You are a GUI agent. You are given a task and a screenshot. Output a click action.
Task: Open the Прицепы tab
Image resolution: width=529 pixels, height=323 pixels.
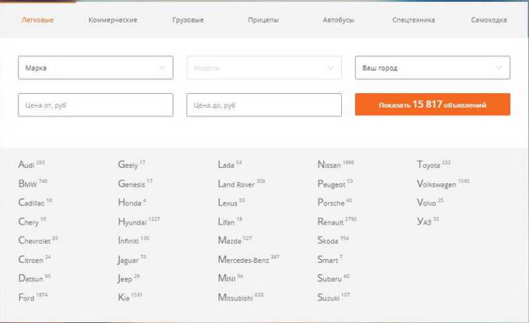coord(263,20)
